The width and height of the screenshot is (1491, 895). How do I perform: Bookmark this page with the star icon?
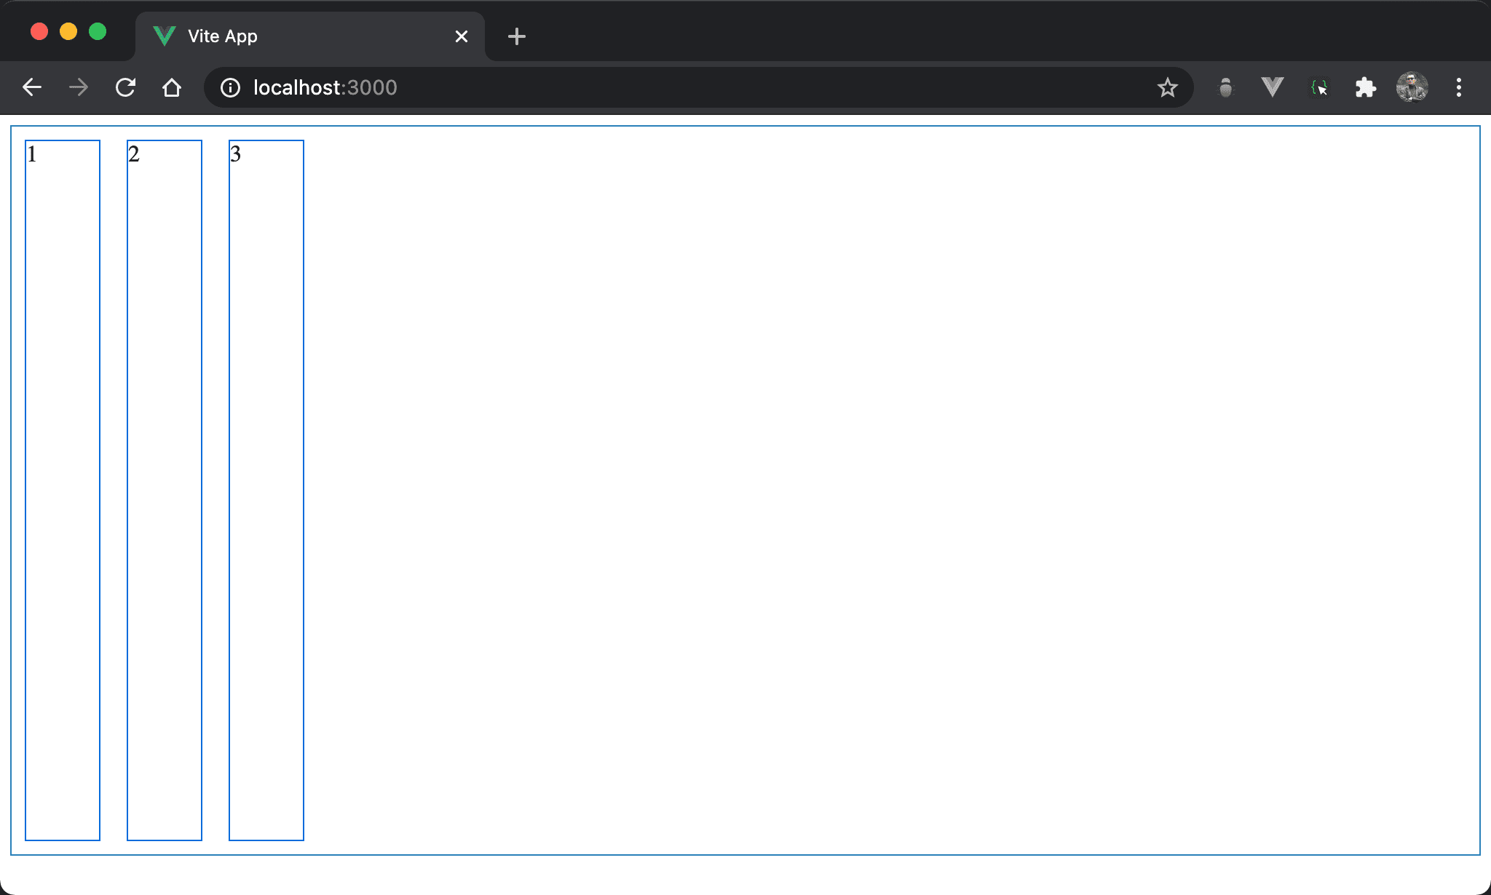[x=1167, y=88]
